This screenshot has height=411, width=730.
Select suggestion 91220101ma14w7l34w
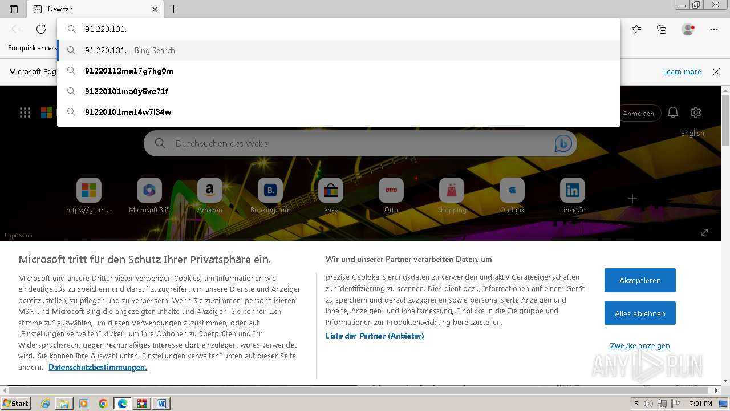339,112
